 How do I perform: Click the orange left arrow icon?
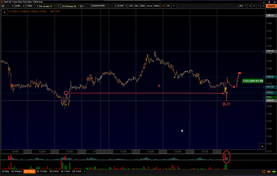click(x=269, y=172)
